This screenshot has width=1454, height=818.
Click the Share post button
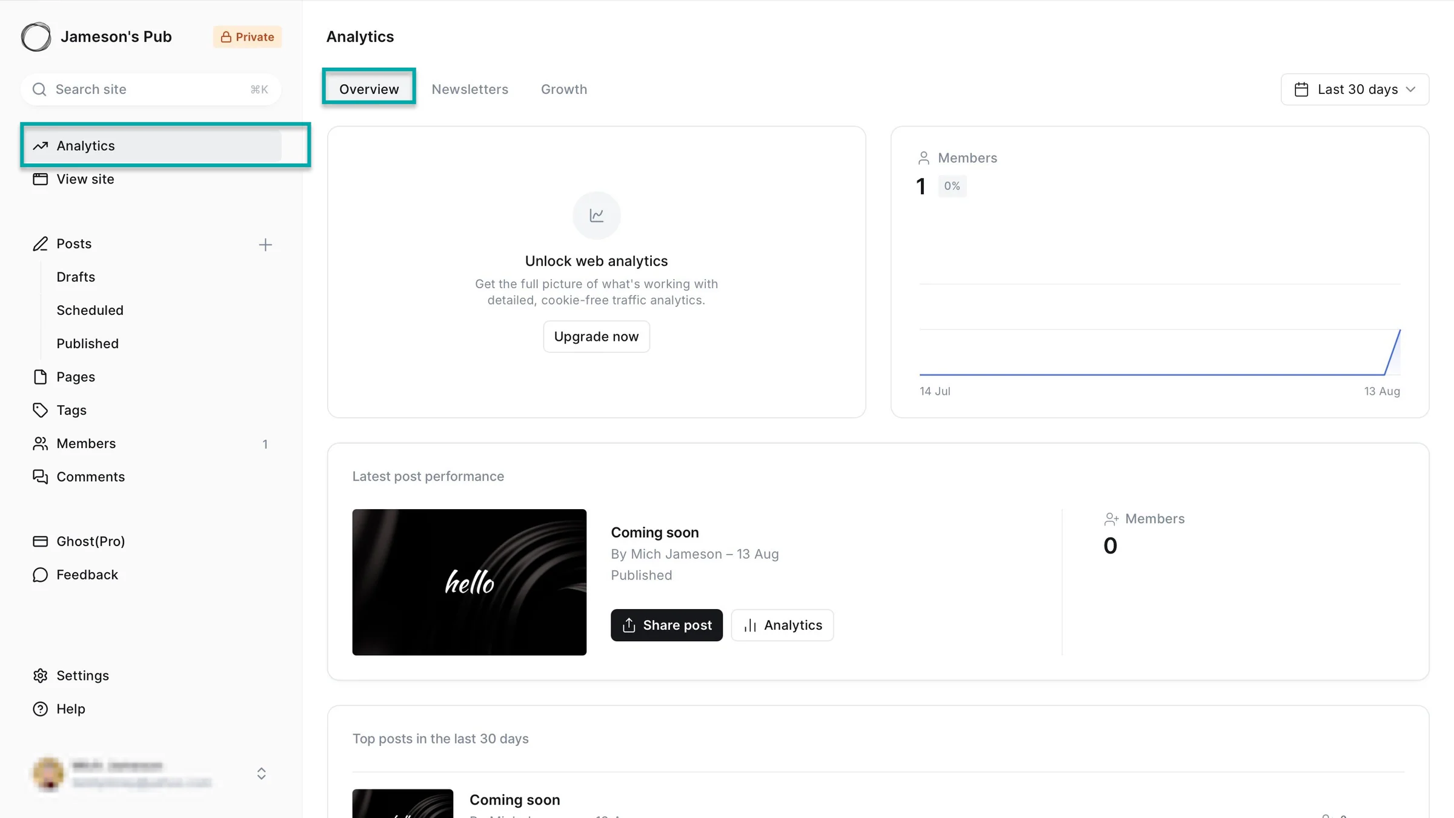(666, 625)
